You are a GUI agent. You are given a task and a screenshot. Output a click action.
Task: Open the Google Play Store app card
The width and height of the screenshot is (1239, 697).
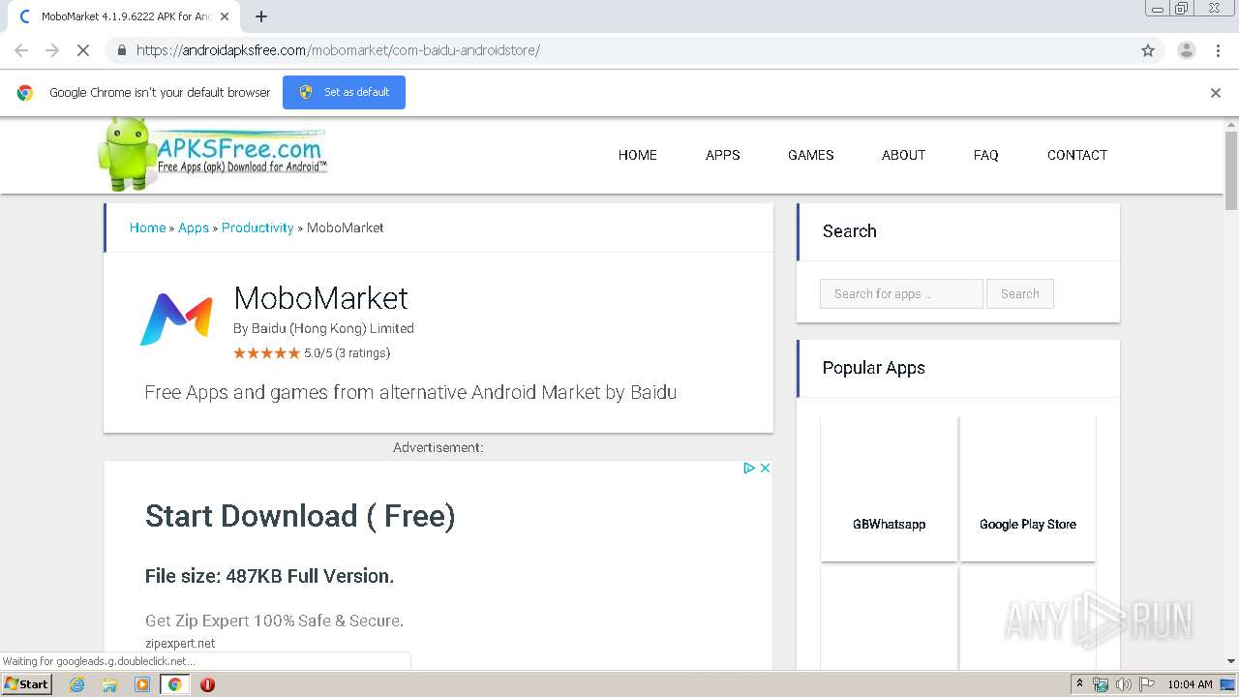(x=1028, y=489)
